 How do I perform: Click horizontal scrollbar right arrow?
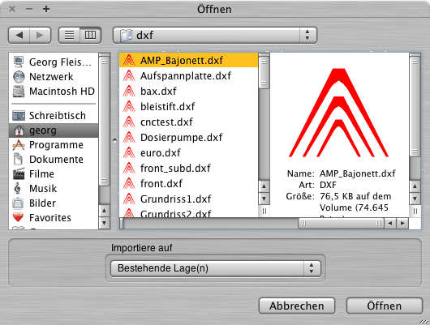pyautogui.click(x=402, y=224)
